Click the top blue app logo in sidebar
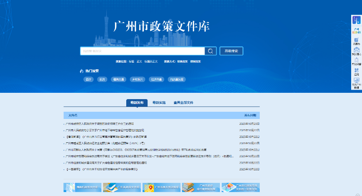 (357, 21)
